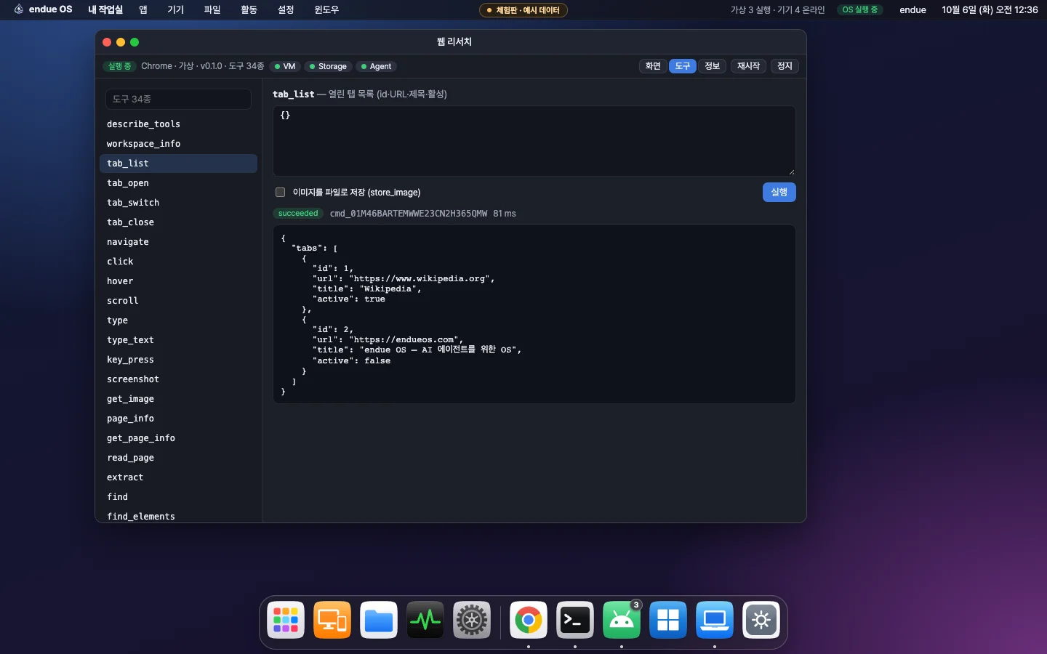Switch to the 정보 tab
Image resolution: width=1047 pixels, height=654 pixels.
click(712, 66)
